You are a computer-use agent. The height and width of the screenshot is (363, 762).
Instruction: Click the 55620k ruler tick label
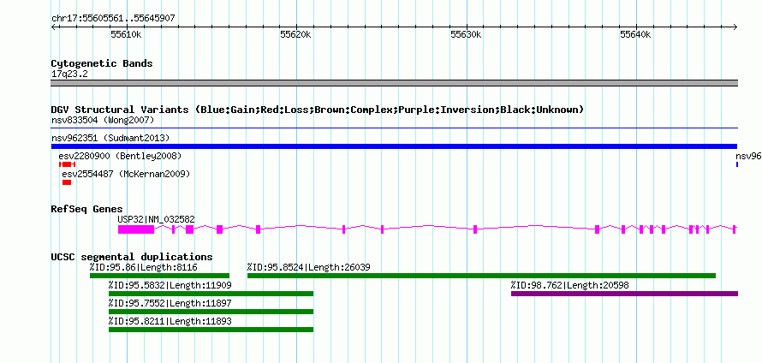coord(296,35)
